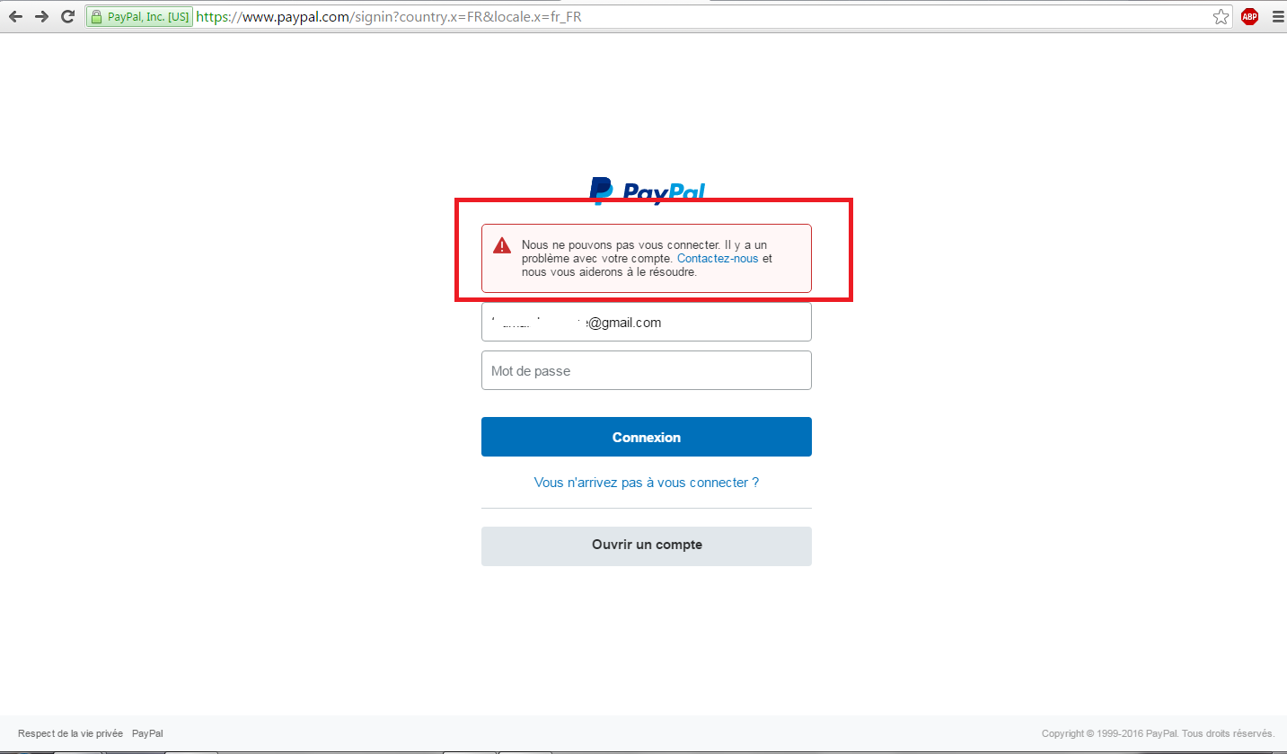Image resolution: width=1287 pixels, height=754 pixels.
Task: Click the Copyright 1999-2016 PayPal footer text
Action: [1158, 734]
